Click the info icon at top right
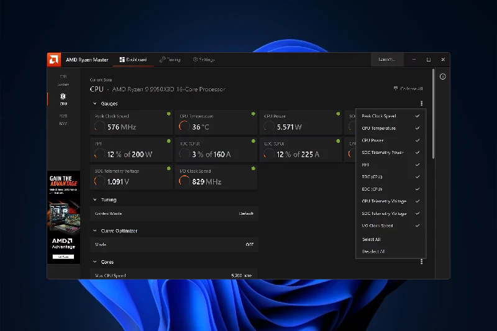The width and height of the screenshot is (497, 331). (442, 76)
